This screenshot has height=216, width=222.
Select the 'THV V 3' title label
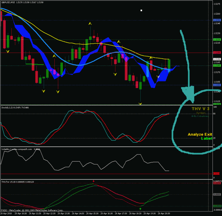coord(200,109)
